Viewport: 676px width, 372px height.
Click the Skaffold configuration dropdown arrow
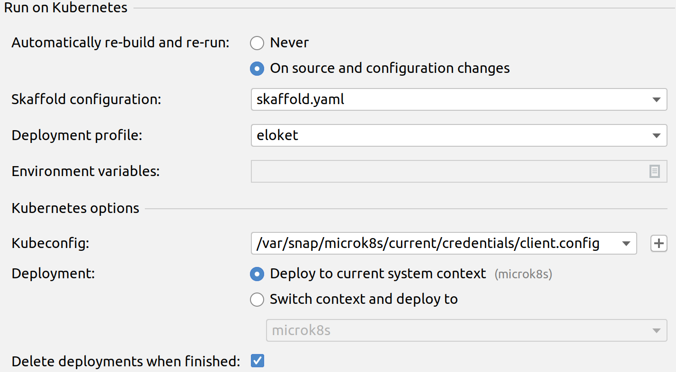(657, 99)
